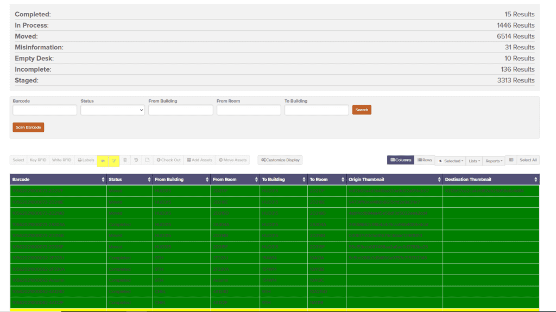Click '1446 Results' count
This screenshot has width=556, height=312.
(x=516, y=25)
